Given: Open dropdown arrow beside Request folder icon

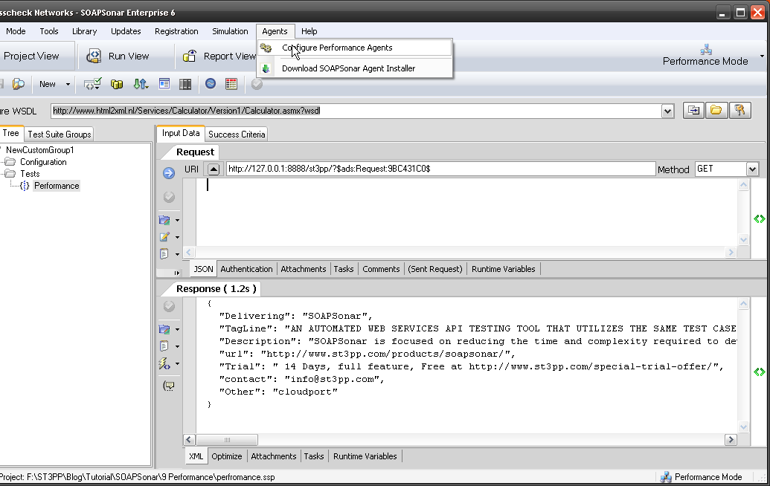Looking at the screenshot, I should (177, 221).
